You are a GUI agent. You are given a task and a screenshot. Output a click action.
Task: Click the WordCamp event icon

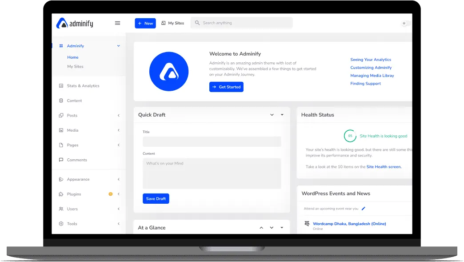pyautogui.click(x=307, y=223)
